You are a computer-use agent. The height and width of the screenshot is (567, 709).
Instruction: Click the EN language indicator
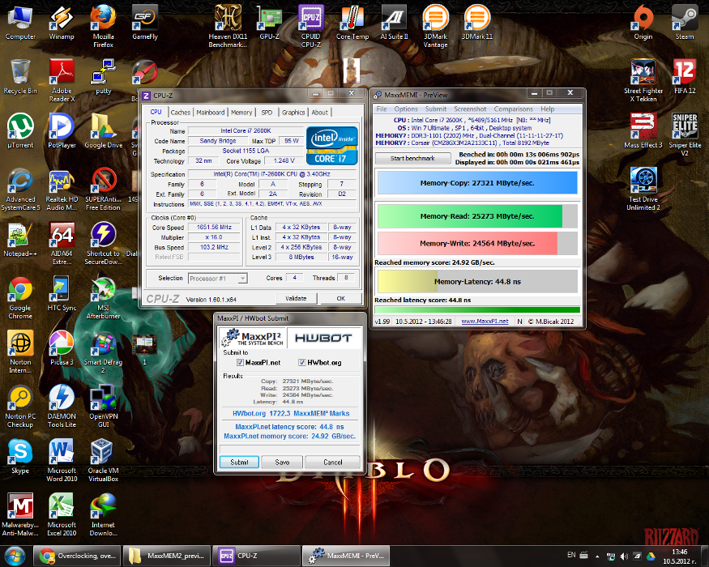click(x=571, y=555)
